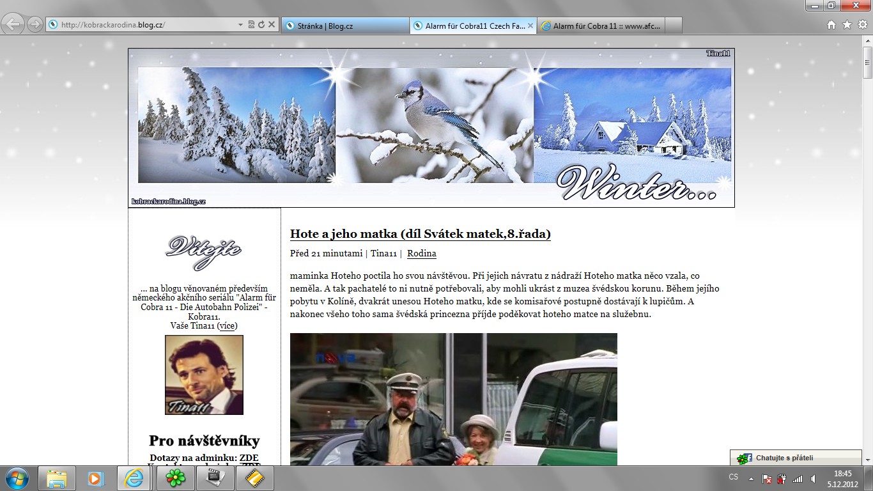Open ICQ from the taskbar flower icon

(175, 478)
